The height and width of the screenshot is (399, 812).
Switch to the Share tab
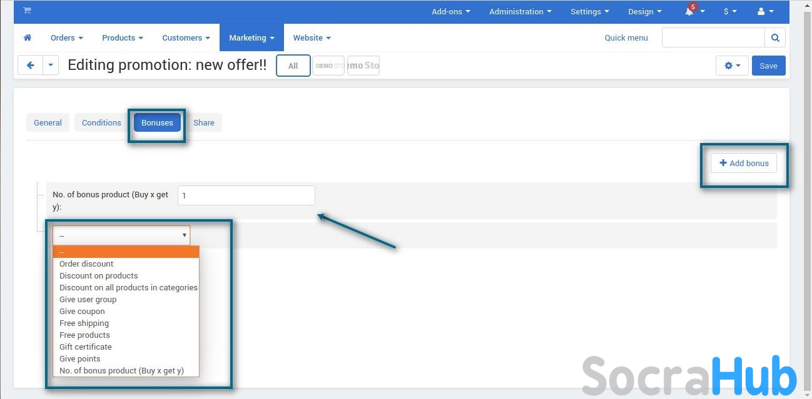point(204,122)
